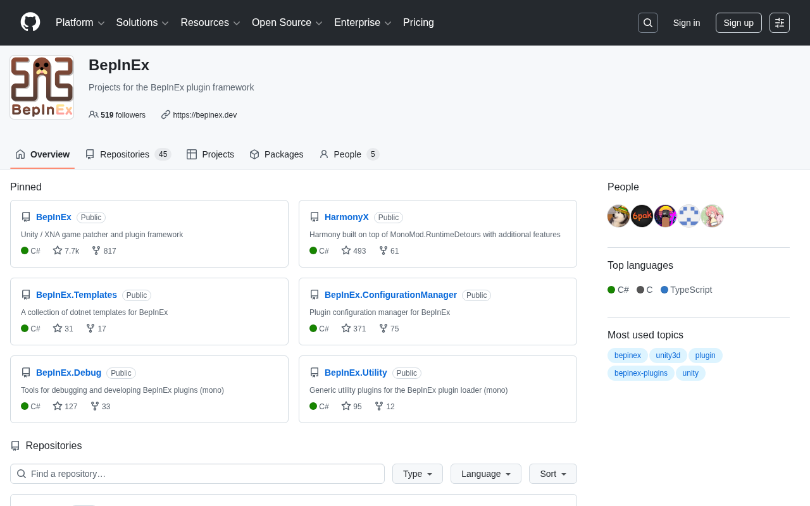810x506 pixels.
Task: Click the fork count on BepInEx.Debug
Action: coord(101,407)
